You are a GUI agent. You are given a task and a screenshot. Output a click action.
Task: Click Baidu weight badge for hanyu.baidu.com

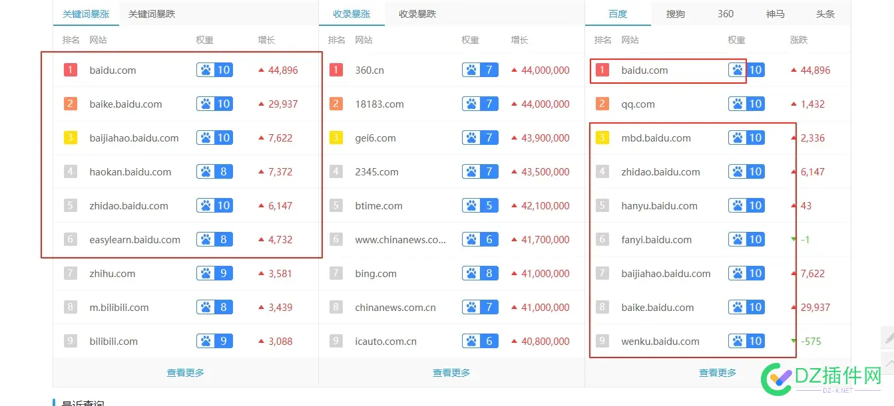[746, 206]
